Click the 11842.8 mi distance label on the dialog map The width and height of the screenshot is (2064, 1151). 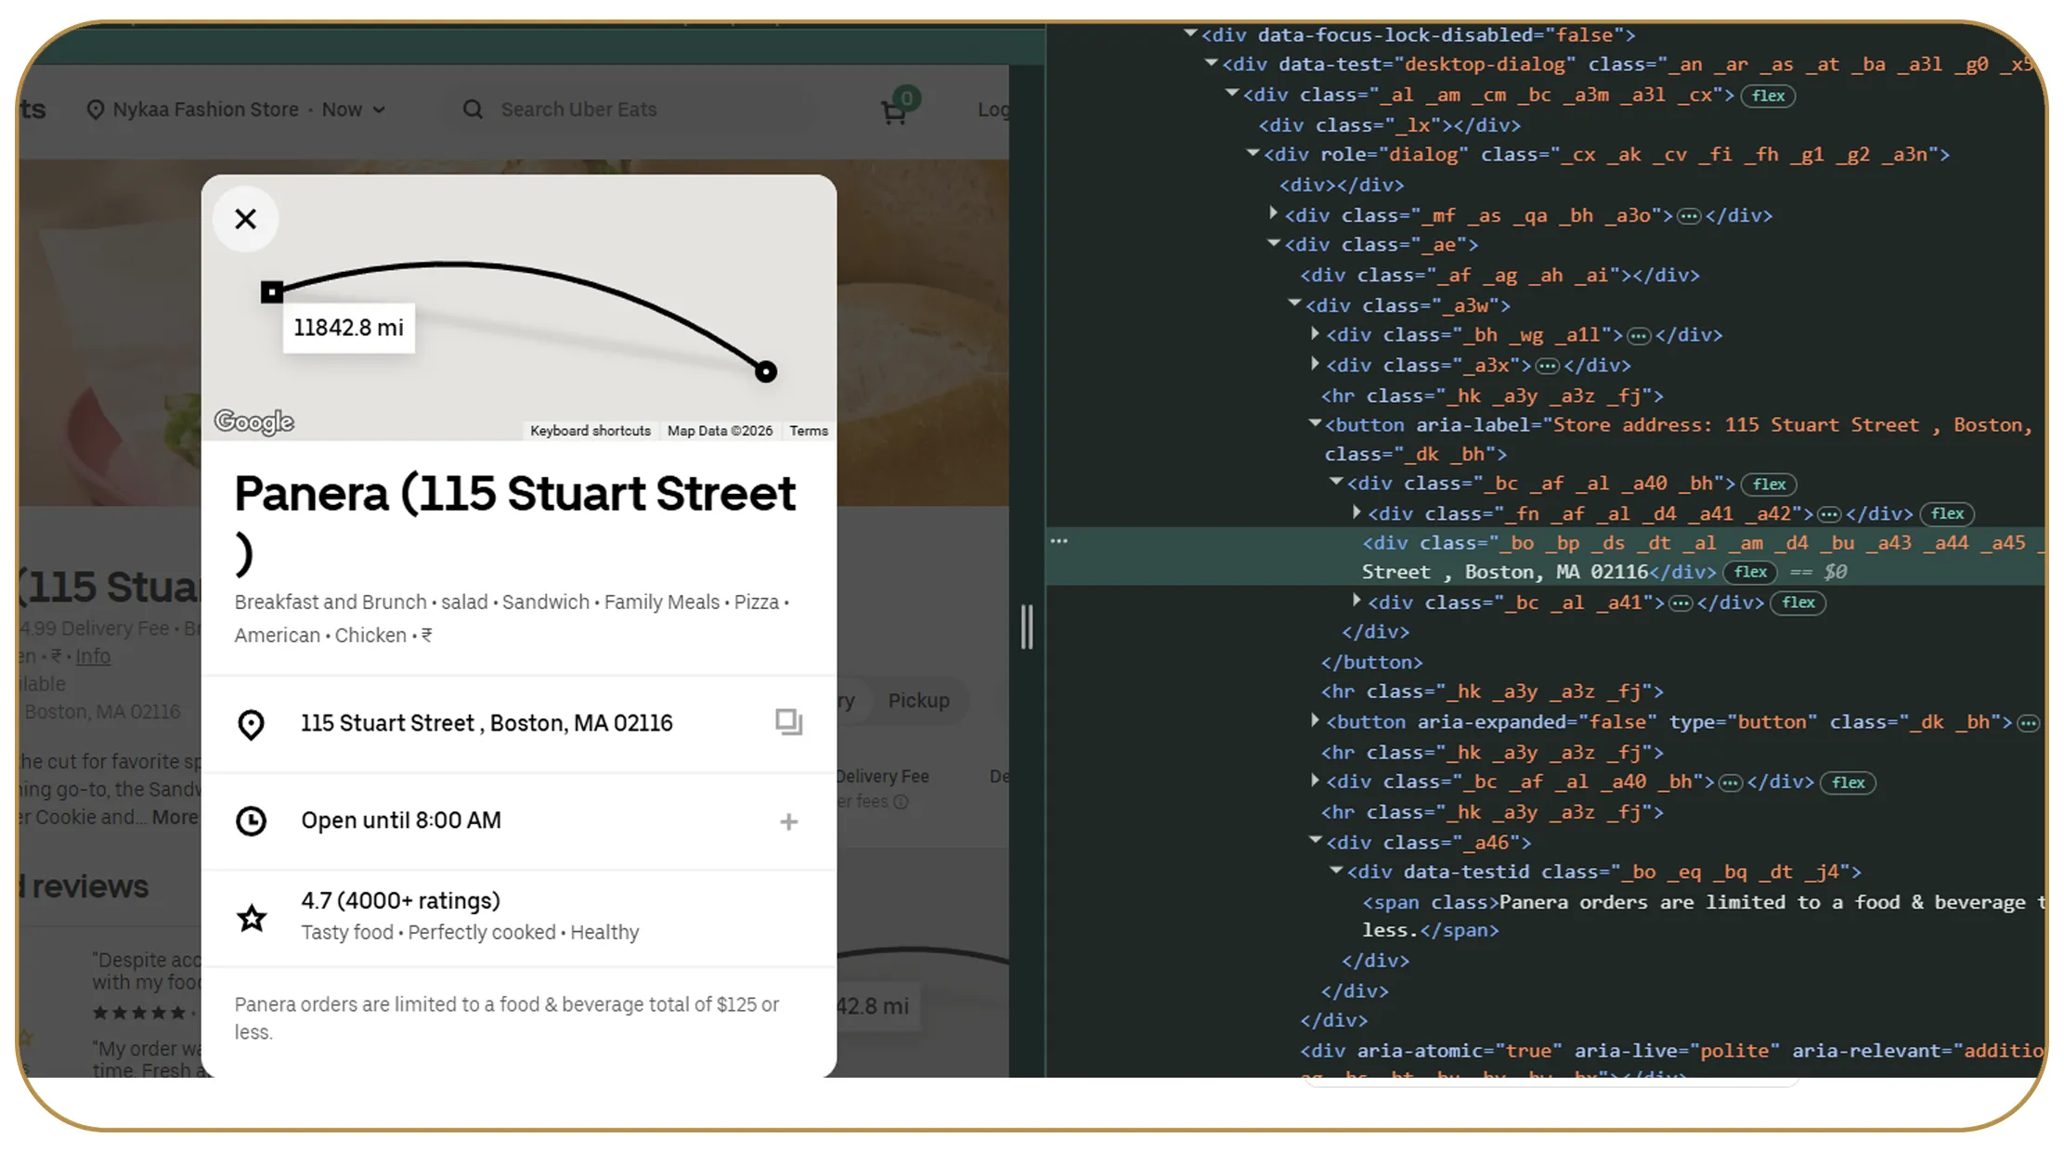point(349,328)
